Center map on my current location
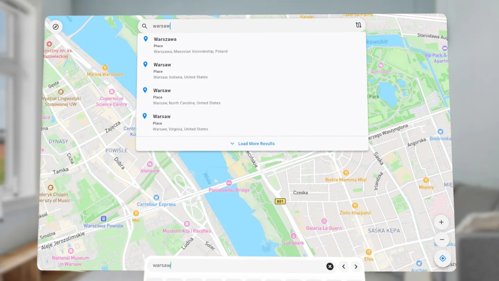 pyautogui.click(x=443, y=258)
